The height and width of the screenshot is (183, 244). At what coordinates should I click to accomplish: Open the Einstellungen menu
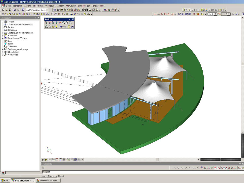click(x=84, y=6)
